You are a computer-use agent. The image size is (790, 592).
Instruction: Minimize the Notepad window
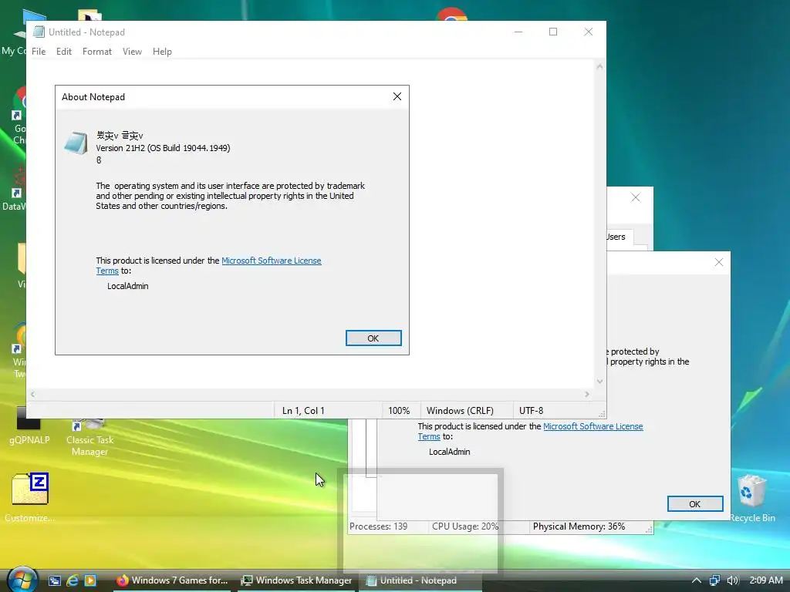(518, 32)
